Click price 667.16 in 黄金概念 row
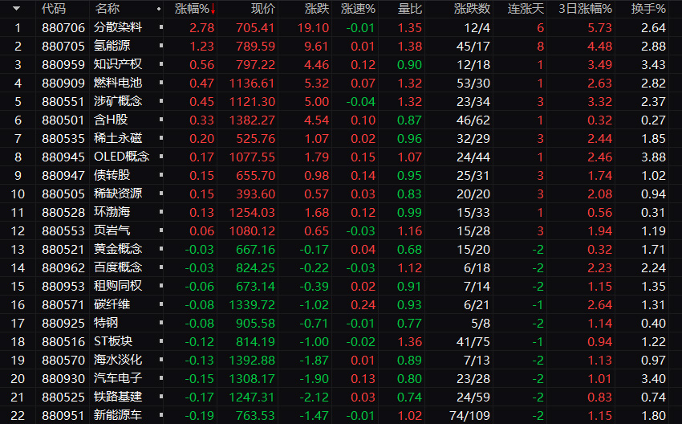Image resolution: width=682 pixels, height=424 pixels. coord(255,250)
